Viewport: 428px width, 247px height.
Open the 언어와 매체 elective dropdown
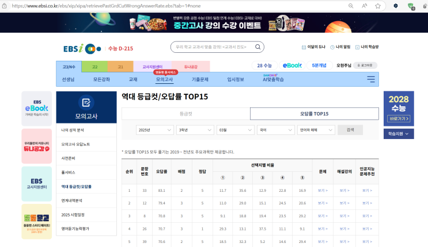coord(316,130)
